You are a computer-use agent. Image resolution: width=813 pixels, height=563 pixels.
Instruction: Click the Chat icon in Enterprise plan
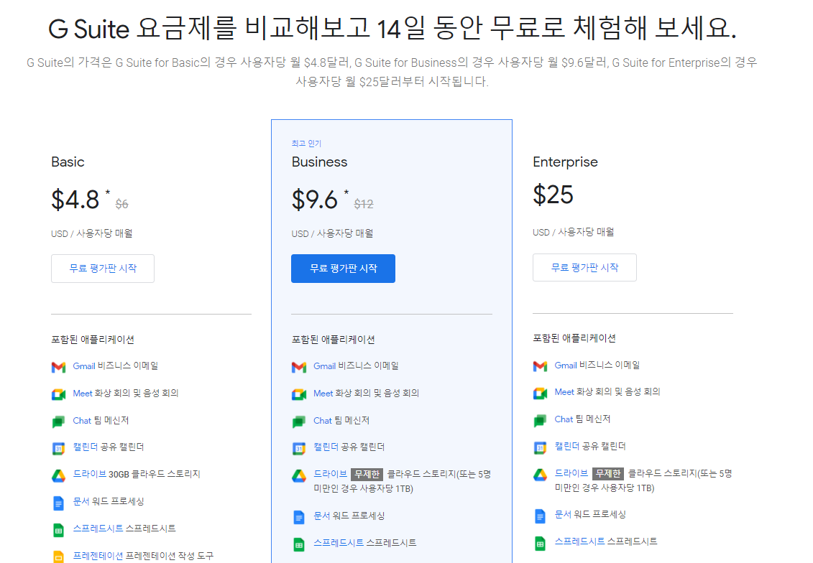coord(541,421)
